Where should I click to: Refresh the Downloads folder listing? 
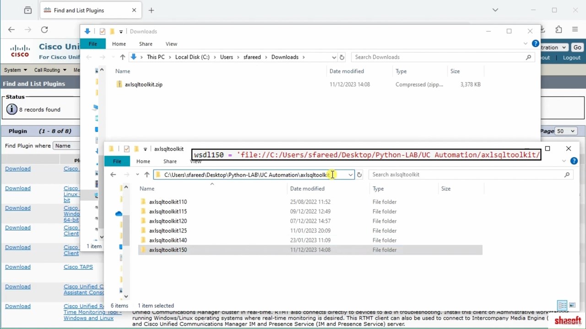pyautogui.click(x=342, y=57)
